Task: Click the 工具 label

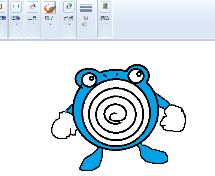Action: pos(32,18)
